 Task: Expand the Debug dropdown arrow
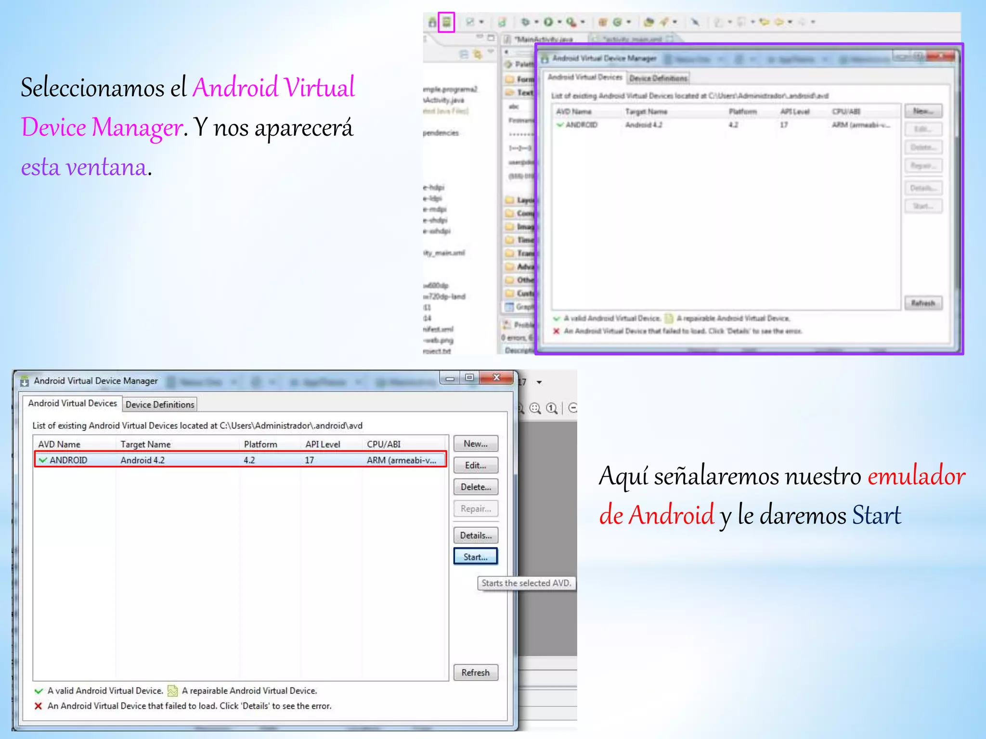click(x=536, y=22)
